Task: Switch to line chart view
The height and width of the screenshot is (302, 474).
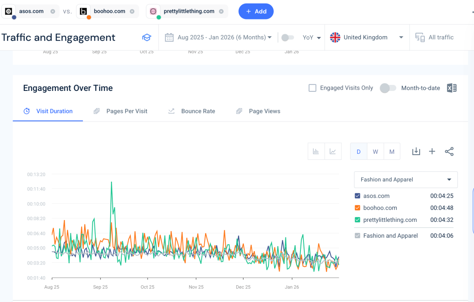Action: (333, 151)
